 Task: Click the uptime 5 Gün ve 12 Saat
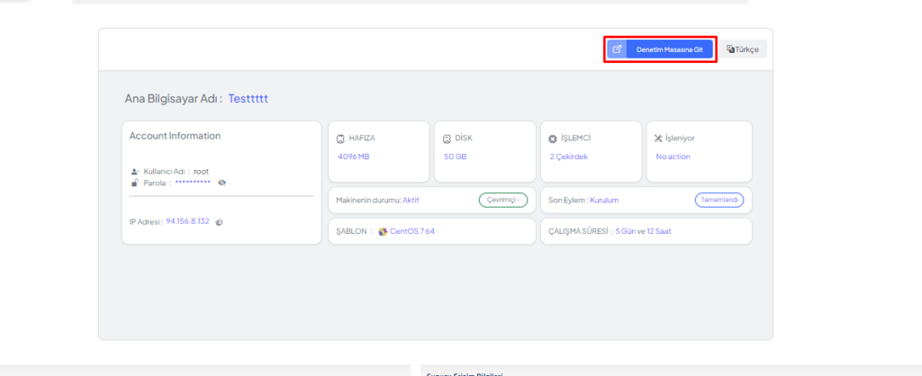pos(643,231)
